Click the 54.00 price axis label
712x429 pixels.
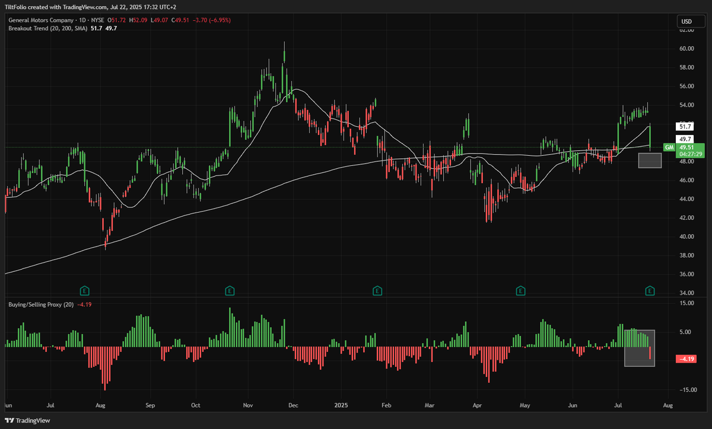(x=686, y=105)
